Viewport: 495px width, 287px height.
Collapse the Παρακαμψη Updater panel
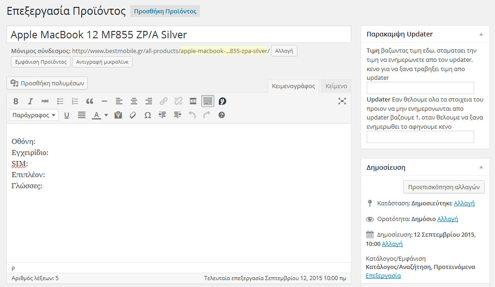pos(481,34)
